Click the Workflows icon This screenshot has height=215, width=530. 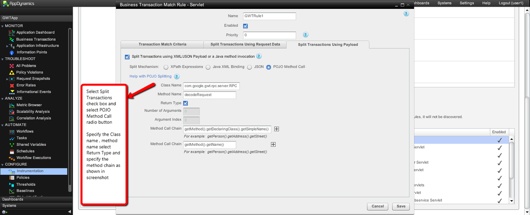12,131
